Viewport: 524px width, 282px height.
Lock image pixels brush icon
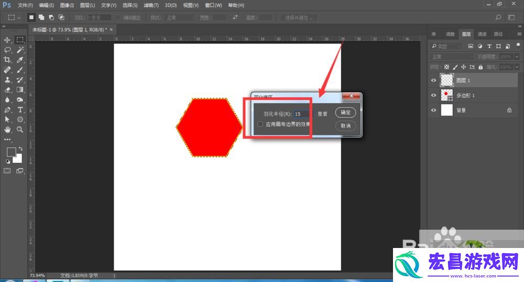click(x=455, y=67)
